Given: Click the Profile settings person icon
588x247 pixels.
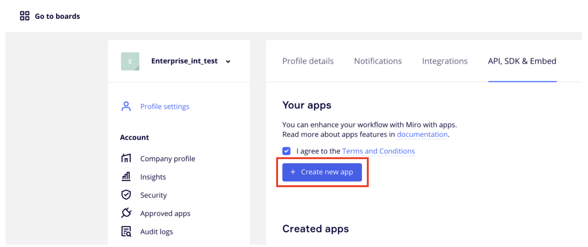Looking at the screenshot, I should [126, 106].
